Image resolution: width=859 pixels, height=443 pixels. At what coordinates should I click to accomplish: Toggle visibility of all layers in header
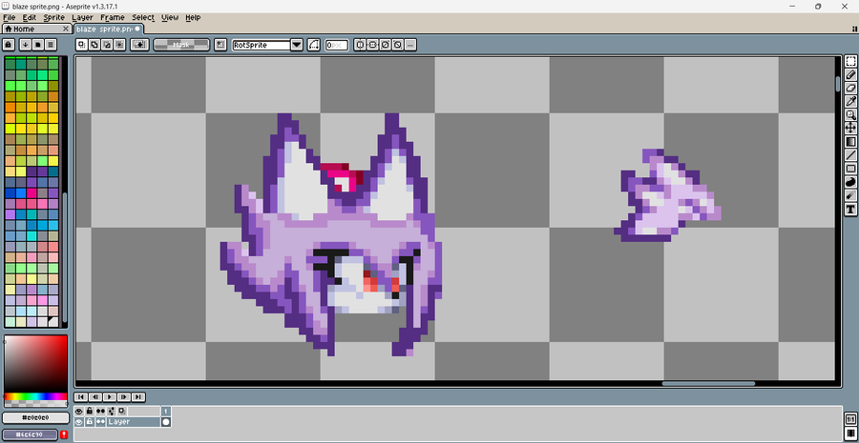79,411
